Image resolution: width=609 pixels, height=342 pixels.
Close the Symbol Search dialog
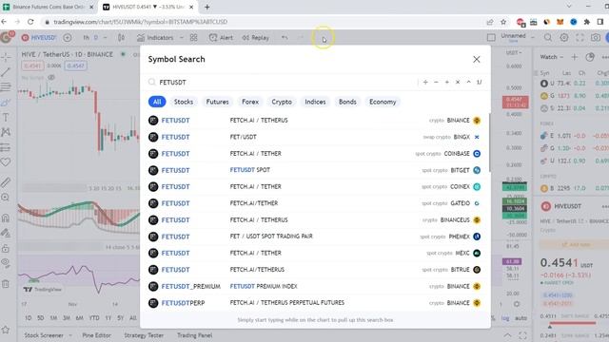point(476,59)
